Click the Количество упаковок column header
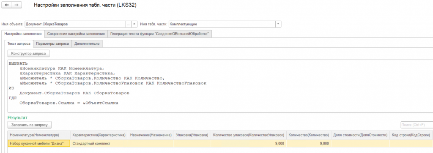Image resolution: width=433 pixels, height=153 pixels. coord(248,135)
